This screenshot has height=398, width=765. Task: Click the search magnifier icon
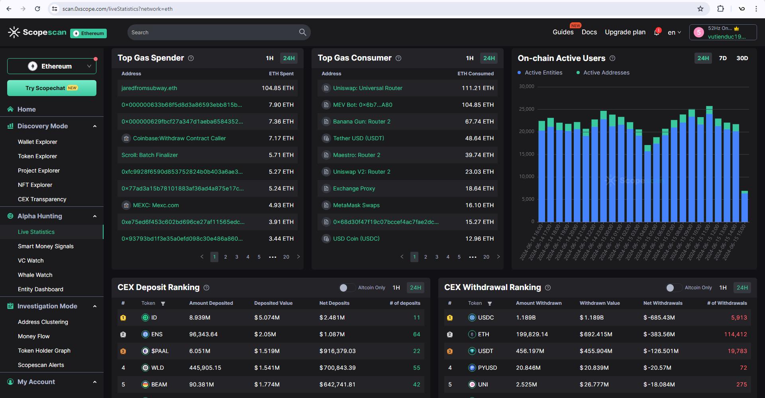click(x=303, y=32)
